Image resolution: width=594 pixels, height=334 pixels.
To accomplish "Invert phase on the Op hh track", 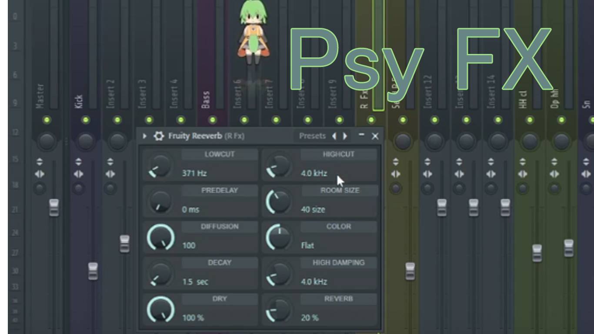I will (x=554, y=162).
